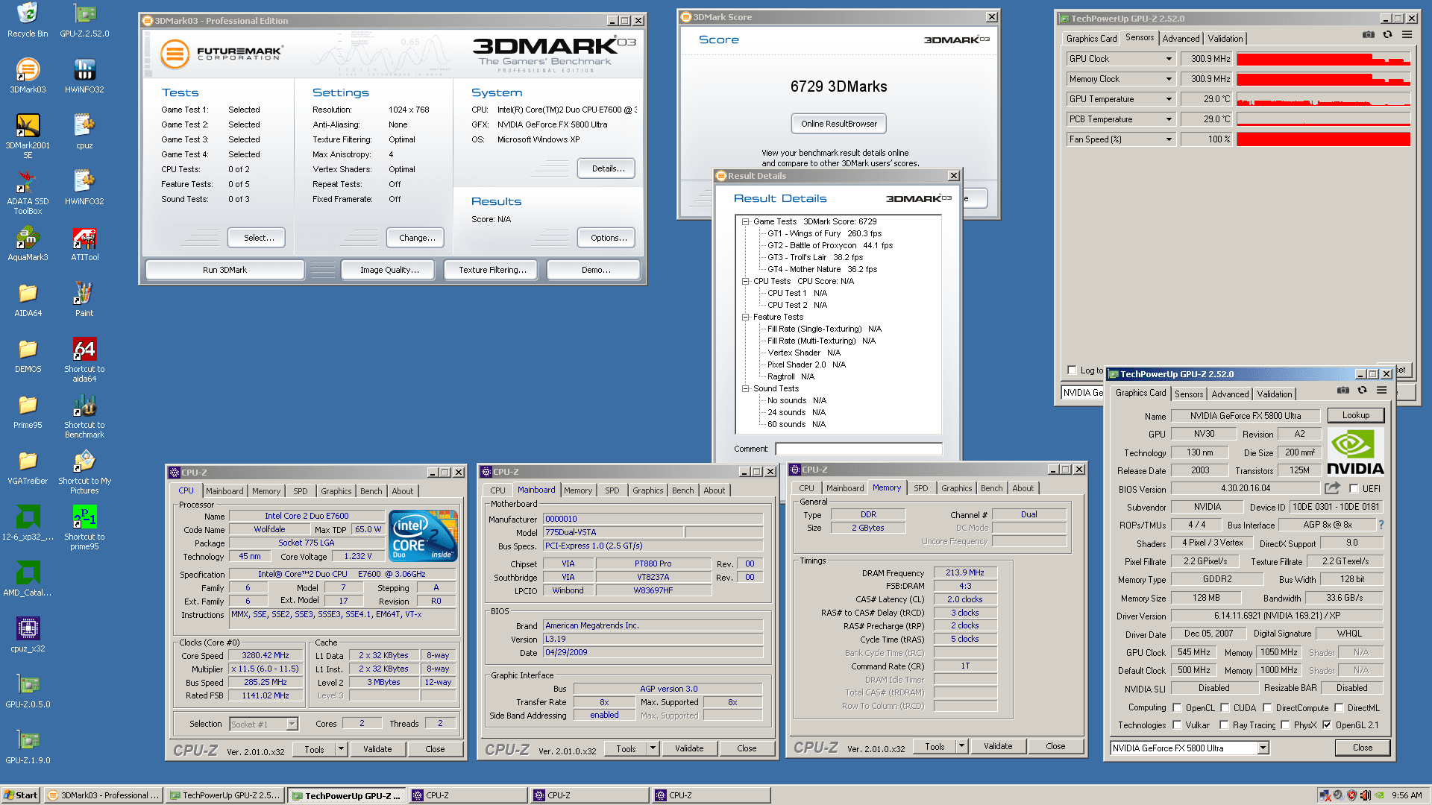Click the BIOS export share icon in GPU-Z

click(x=1332, y=488)
